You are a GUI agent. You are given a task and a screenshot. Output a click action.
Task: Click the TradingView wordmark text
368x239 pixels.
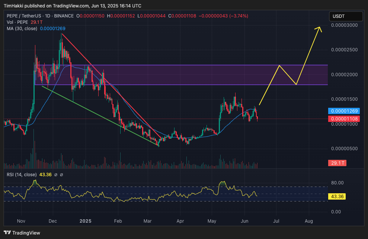pyautogui.click(x=26, y=233)
